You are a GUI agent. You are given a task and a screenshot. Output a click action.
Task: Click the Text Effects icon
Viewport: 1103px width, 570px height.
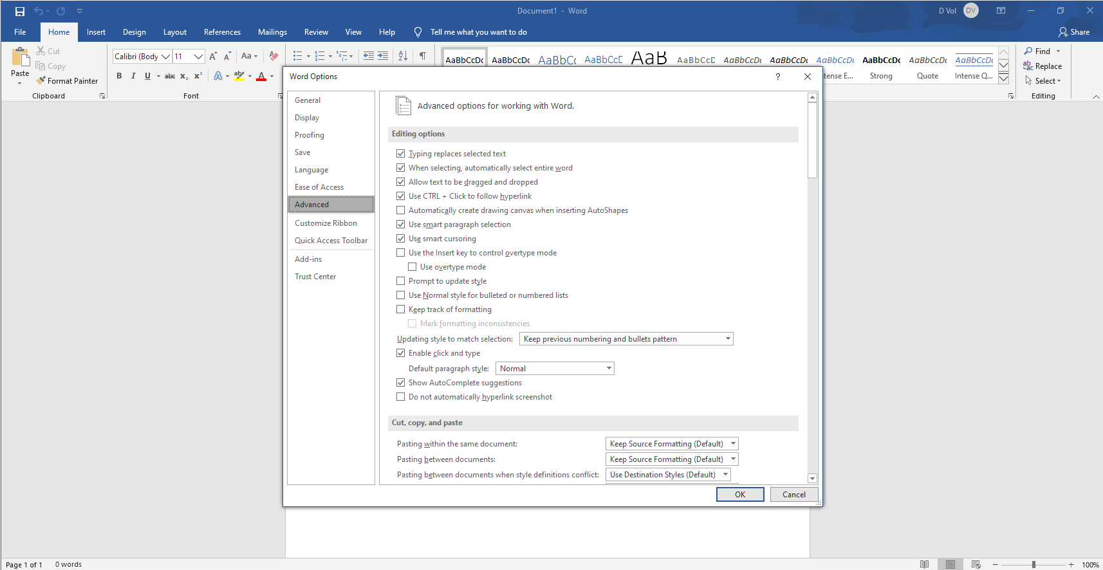218,76
